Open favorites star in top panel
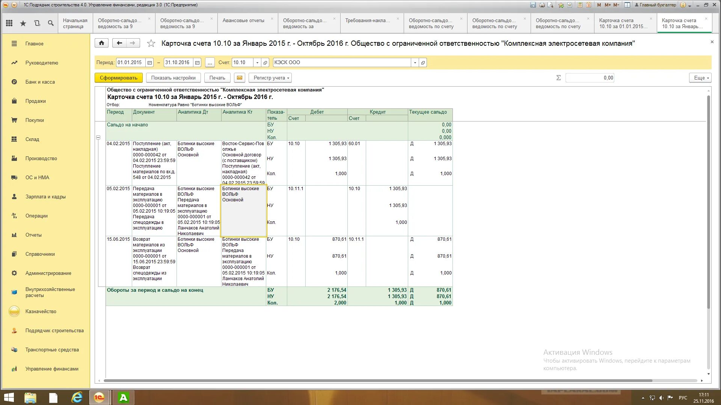Screen dimensions: 721x405 click(23, 23)
